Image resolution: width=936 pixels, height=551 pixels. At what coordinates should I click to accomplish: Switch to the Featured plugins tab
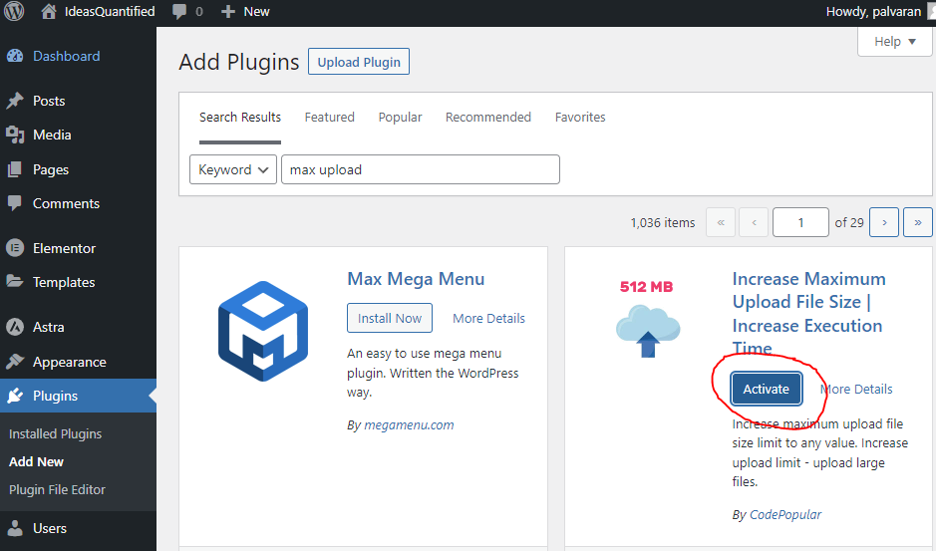(x=330, y=117)
